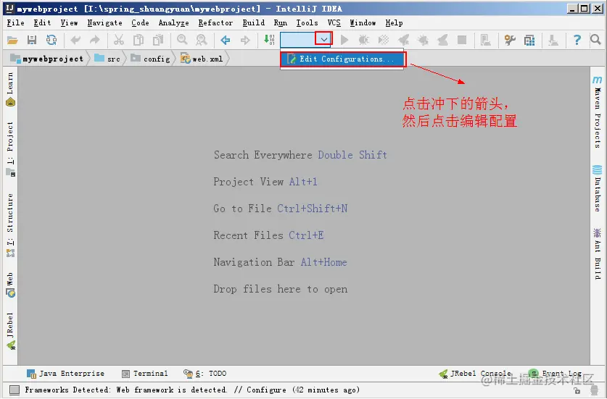Click the Help question mark icon

577,40
